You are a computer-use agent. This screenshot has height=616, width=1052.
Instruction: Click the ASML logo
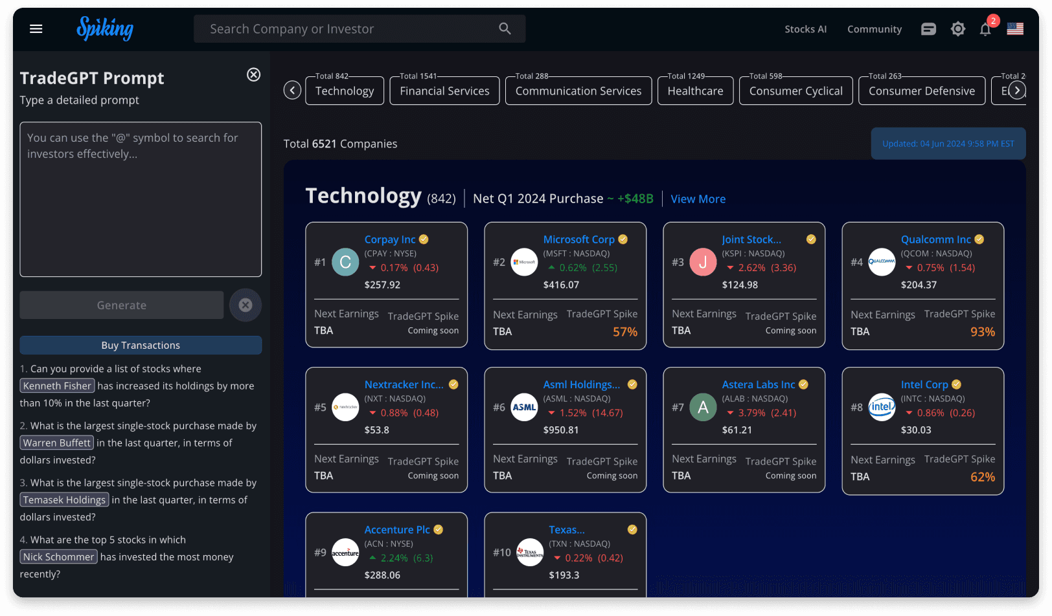click(x=524, y=407)
